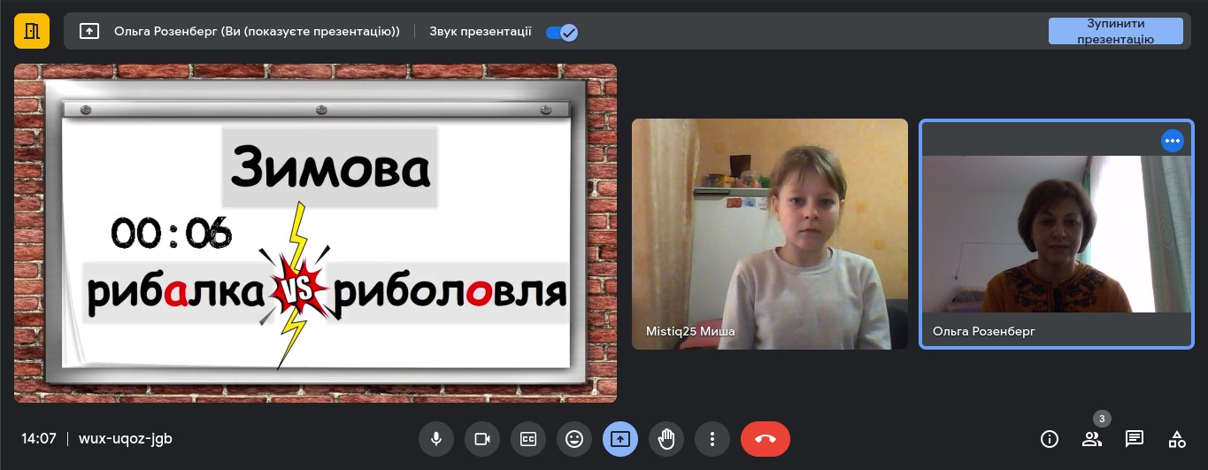Open meeting details info icon
Screen dimensions: 1208x470
coord(1050,439)
